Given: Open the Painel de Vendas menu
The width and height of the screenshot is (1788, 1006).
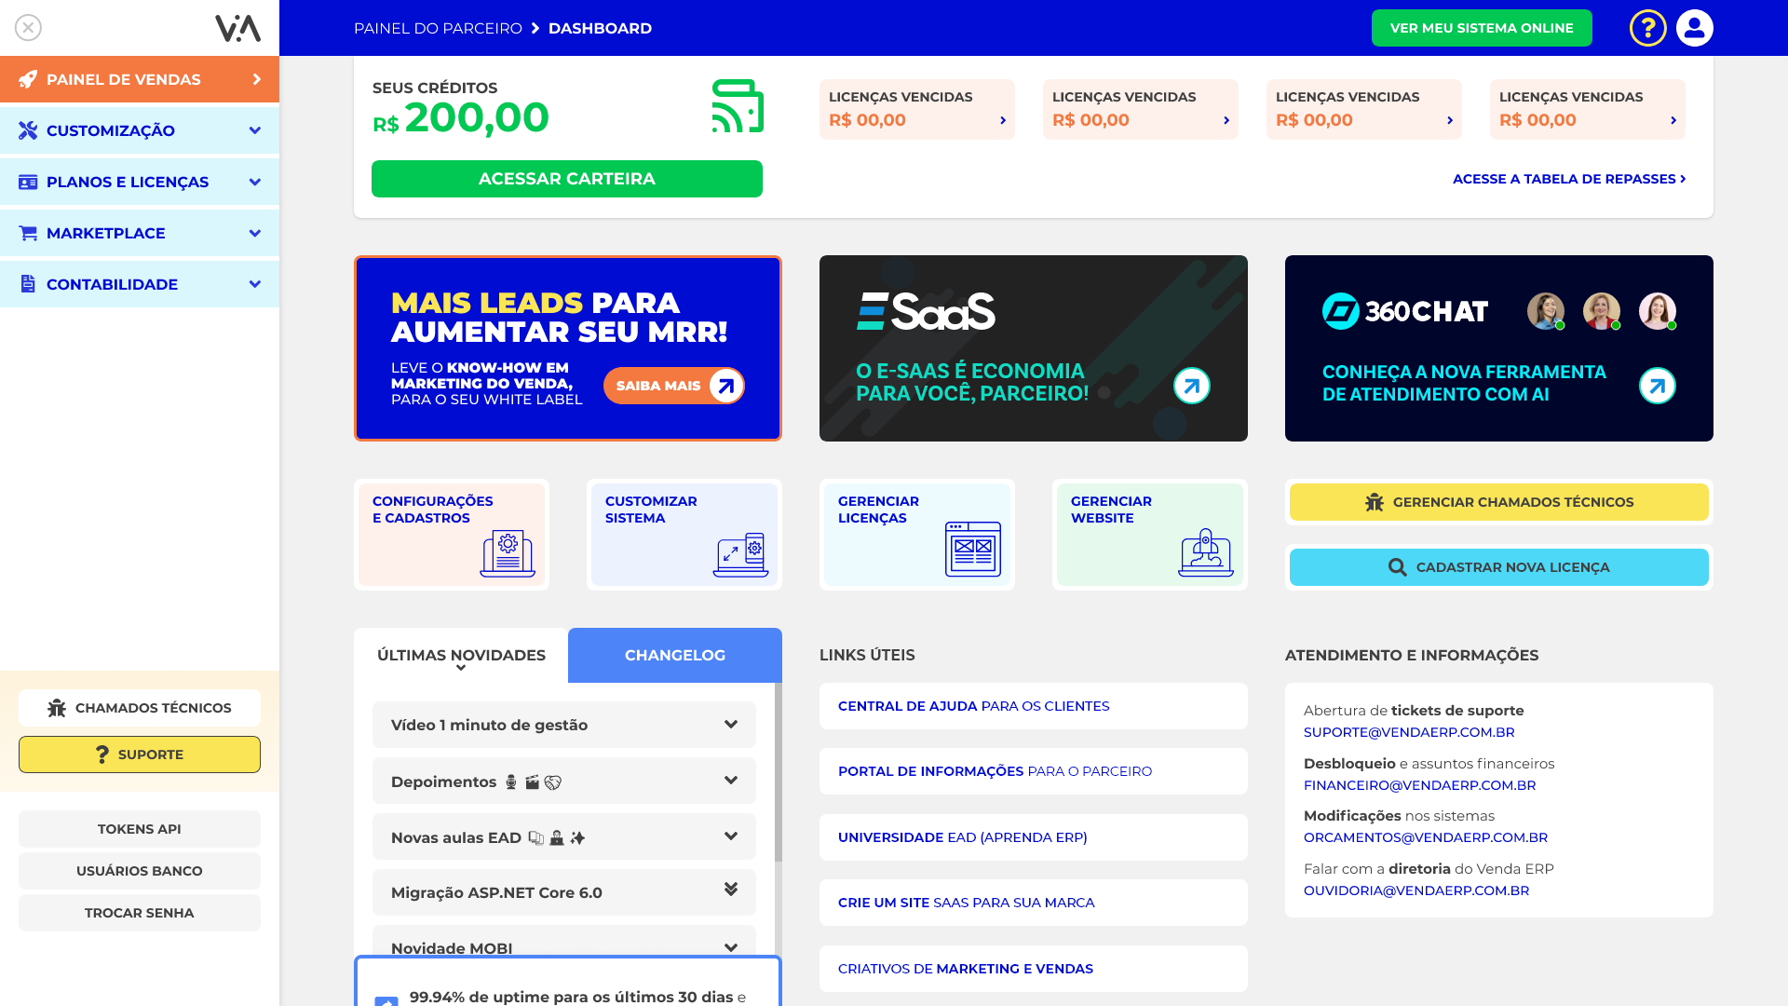Looking at the screenshot, I should [x=140, y=79].
